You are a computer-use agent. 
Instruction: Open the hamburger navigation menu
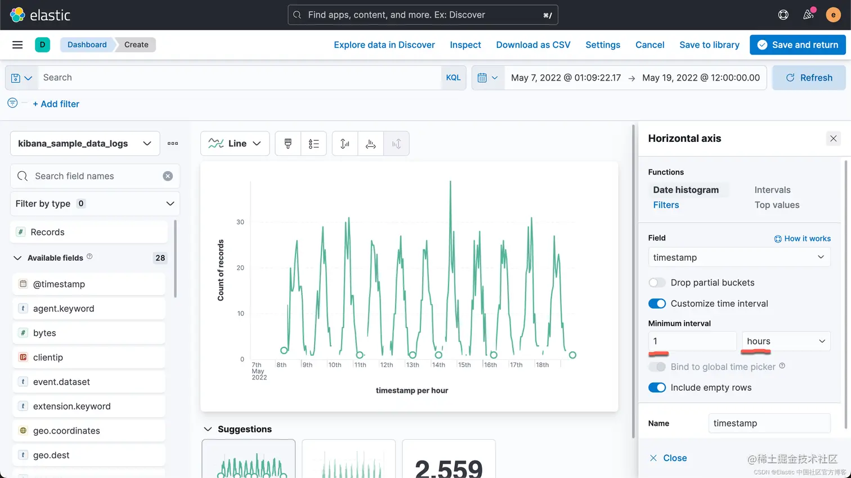17,44
